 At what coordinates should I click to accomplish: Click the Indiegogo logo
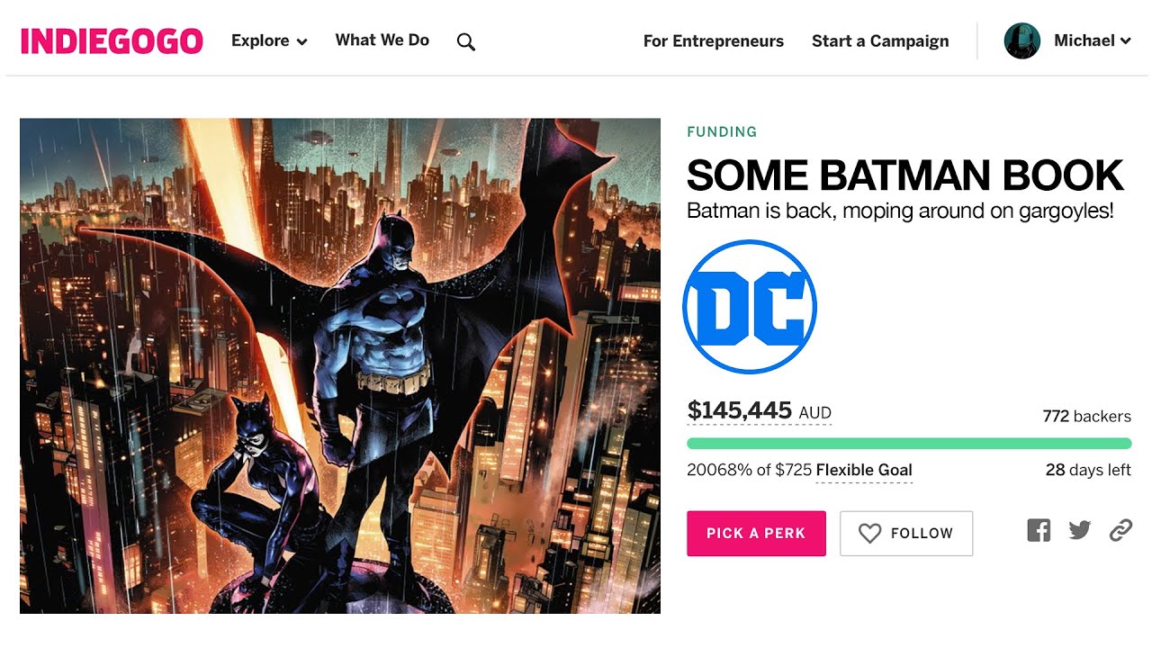[x=112, y=41]
